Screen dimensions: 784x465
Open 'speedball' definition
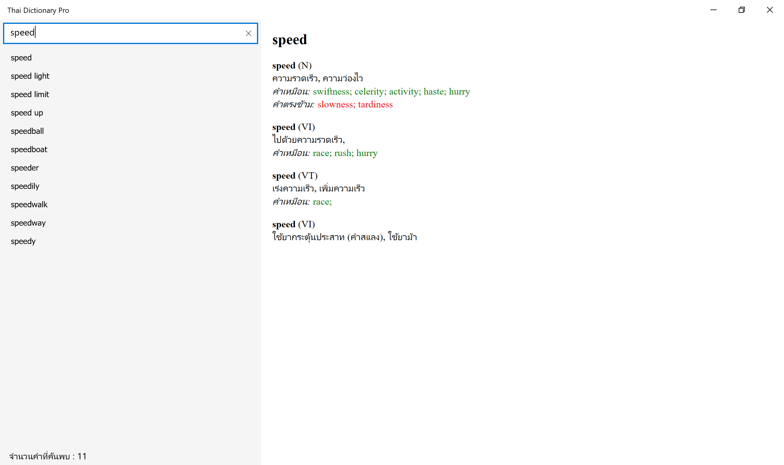point(27,131)
